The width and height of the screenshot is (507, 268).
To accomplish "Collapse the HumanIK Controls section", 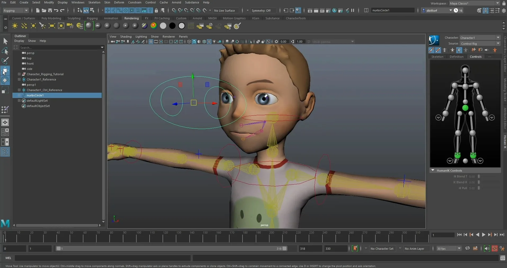I will [433, 170].
